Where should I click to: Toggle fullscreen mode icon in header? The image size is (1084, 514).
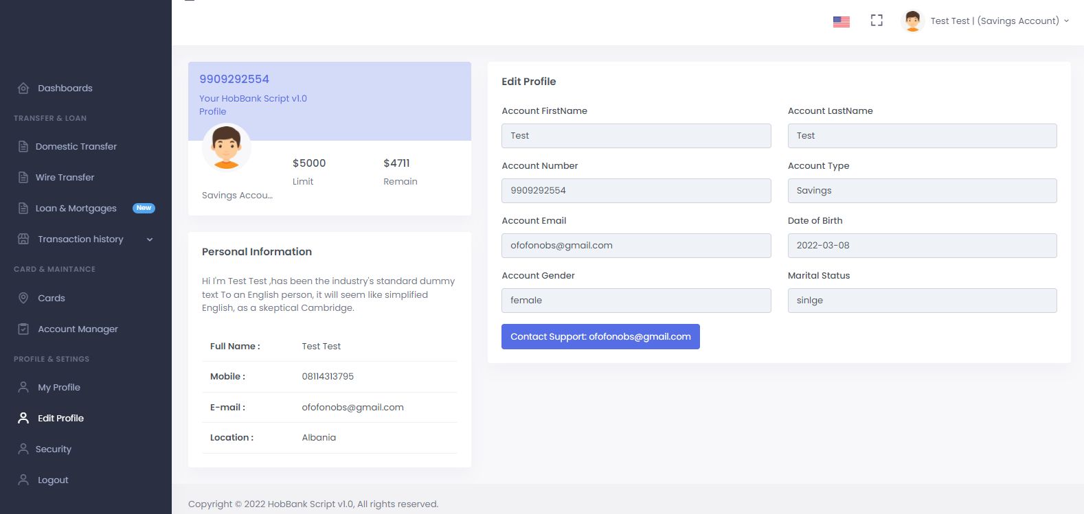[x=877, y=21]
